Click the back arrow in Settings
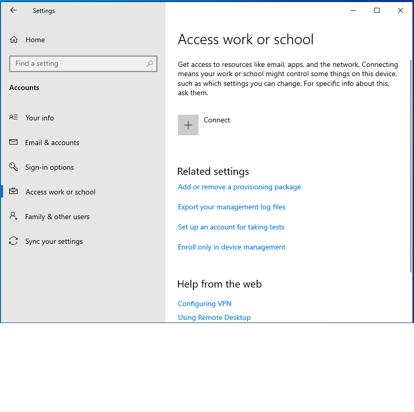The image size is (414, 412). coord(13,10)
